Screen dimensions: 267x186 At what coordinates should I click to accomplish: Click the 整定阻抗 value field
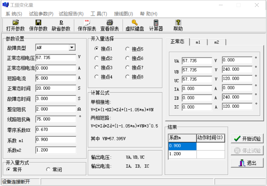tap(56, 109)
